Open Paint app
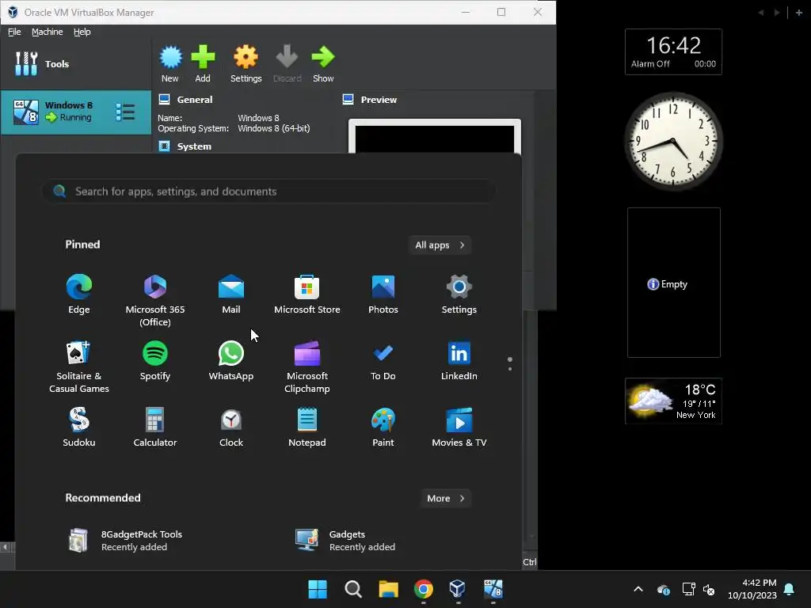The height and width of the screenshot is (608, 811). pyautogui.click(x=383, y=427)
